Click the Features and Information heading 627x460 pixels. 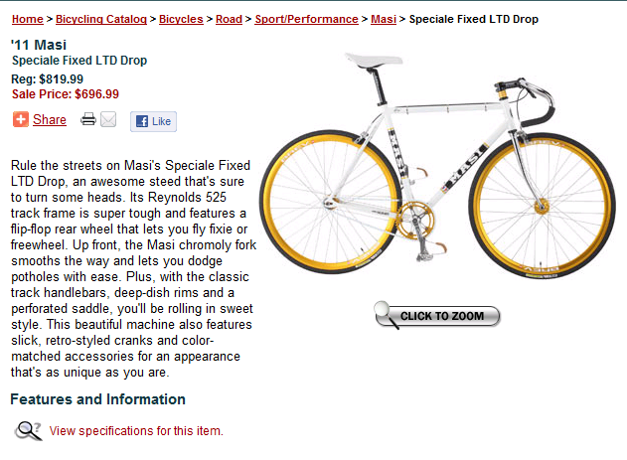97,399
